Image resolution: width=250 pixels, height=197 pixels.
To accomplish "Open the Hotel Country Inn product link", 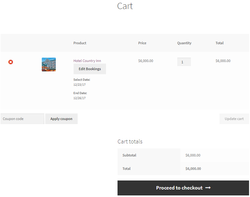I will tap(87, 61).
